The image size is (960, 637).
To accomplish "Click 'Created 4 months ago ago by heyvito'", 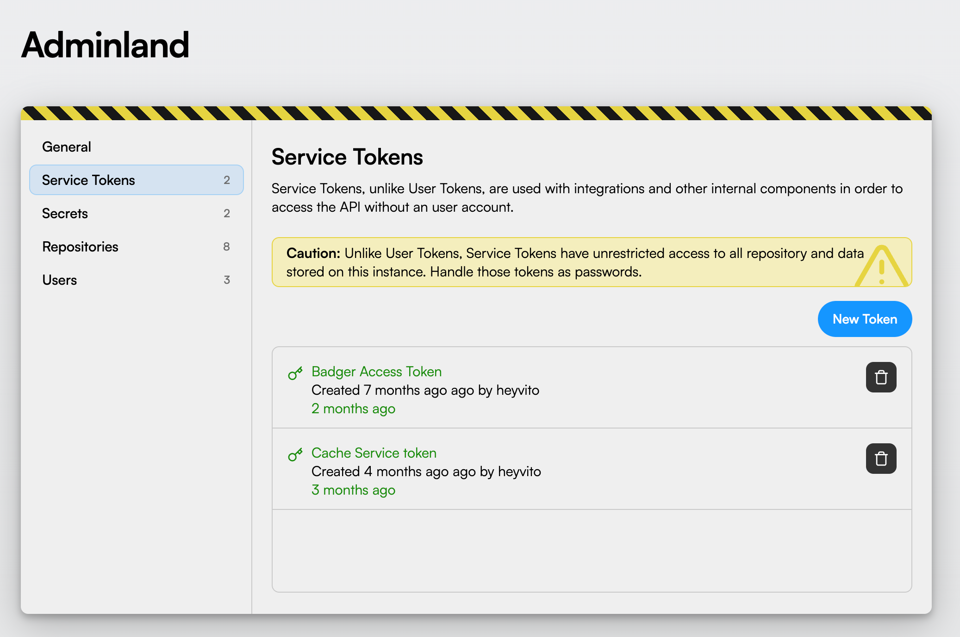I will pyautogui.click(x=426, y=472).
